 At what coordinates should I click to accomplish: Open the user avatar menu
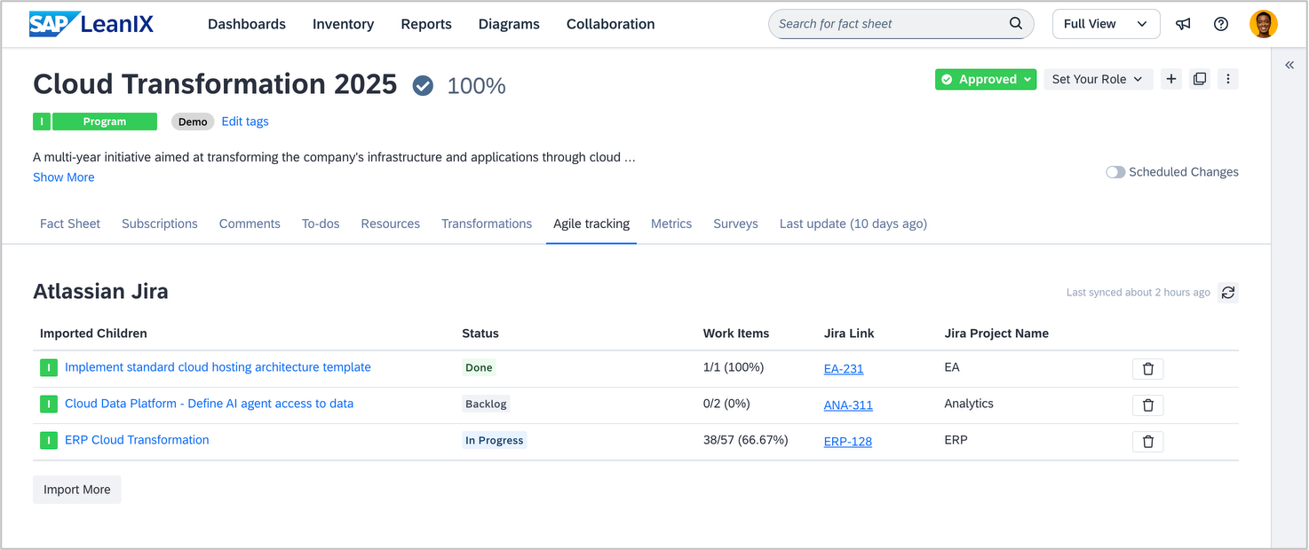pos(1264,24)
